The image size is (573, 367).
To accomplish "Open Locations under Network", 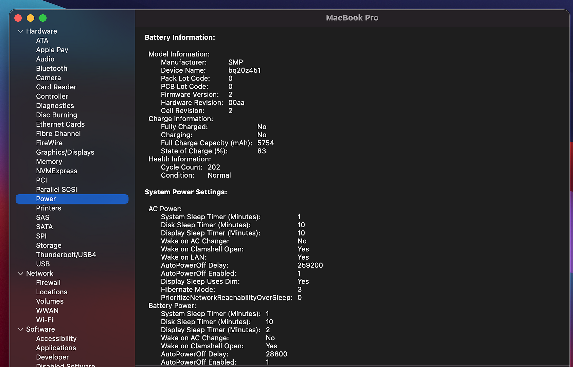I will pos(52,292).
